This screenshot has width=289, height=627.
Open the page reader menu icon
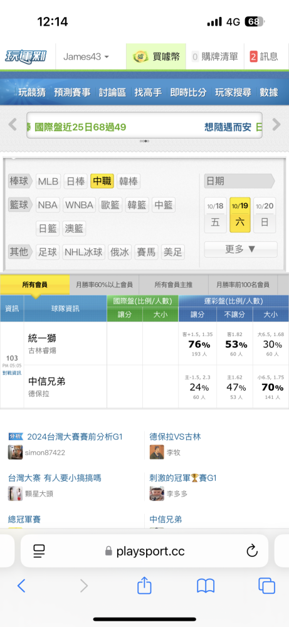click(39, 551)
